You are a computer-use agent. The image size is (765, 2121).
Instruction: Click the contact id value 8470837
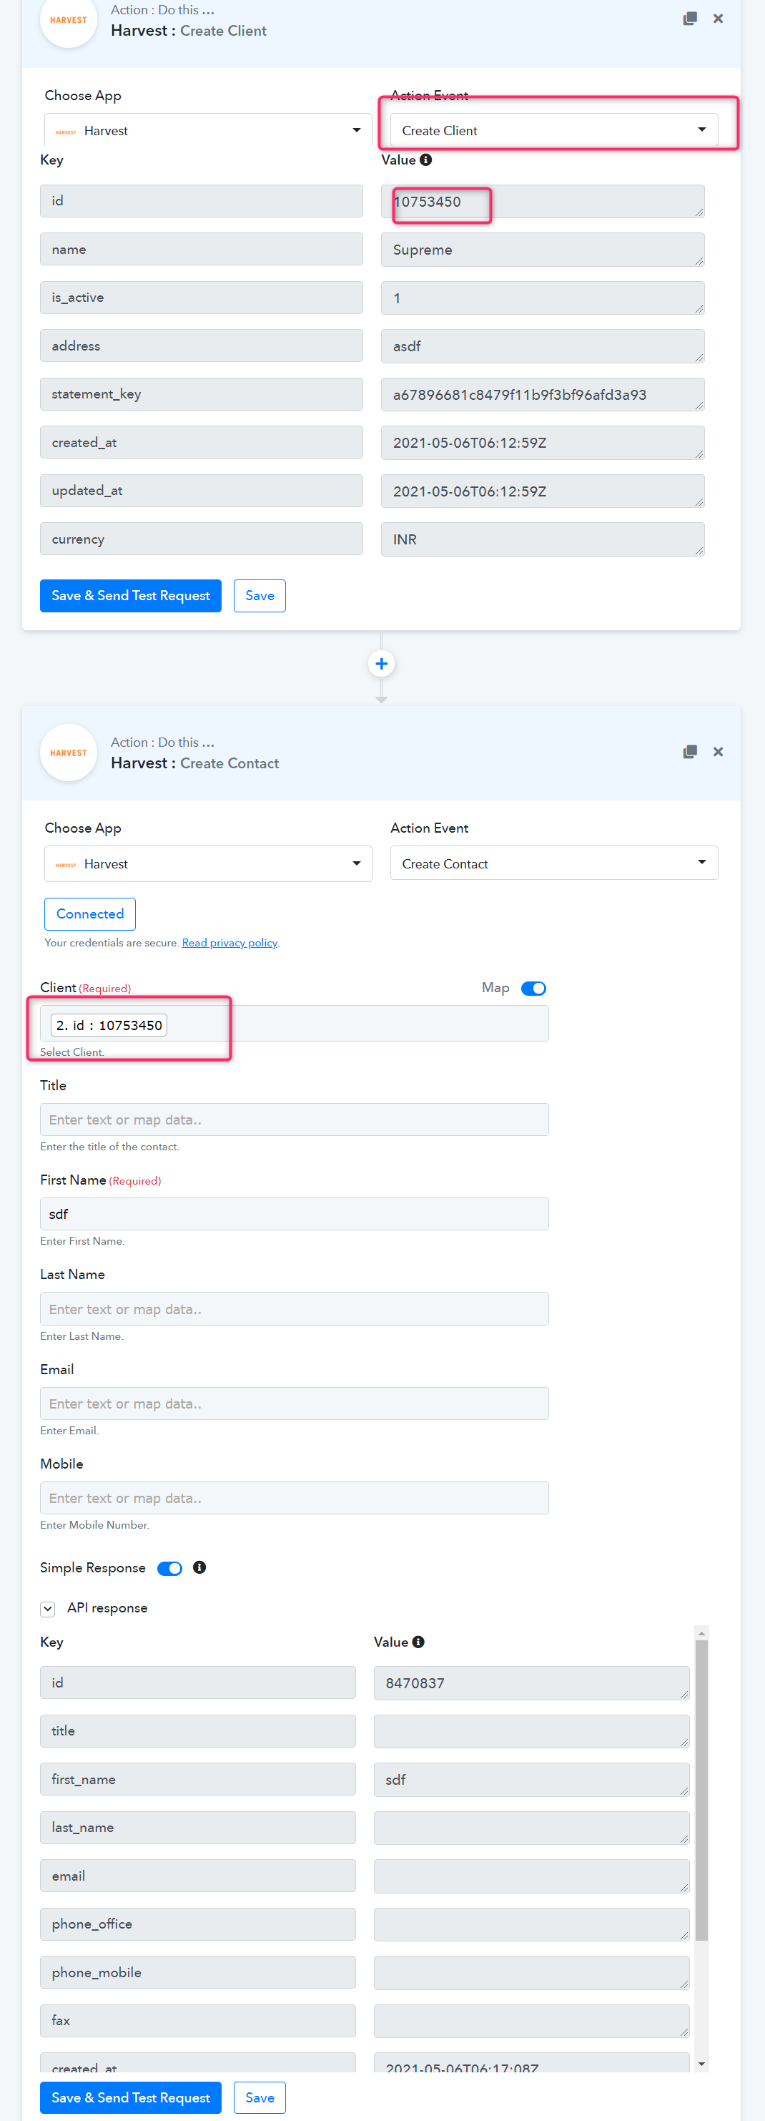pos(531,1683)
